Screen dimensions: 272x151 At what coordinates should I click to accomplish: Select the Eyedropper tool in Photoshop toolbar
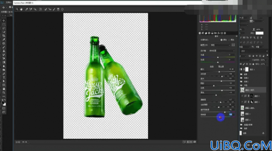point(3,39)
